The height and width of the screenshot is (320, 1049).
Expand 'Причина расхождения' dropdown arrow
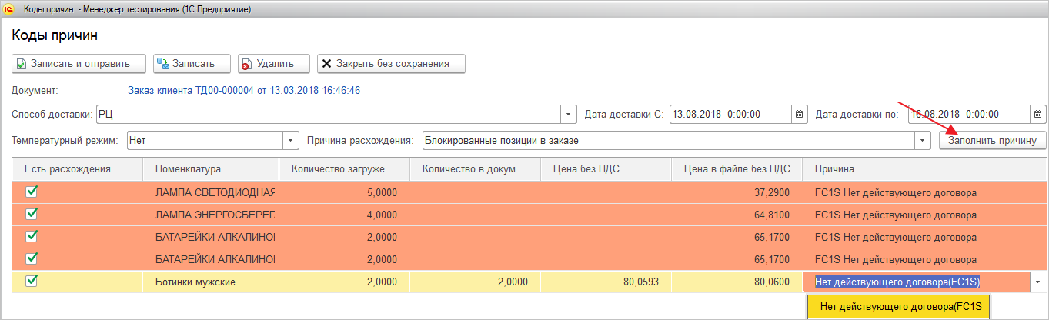coord(923,141)
